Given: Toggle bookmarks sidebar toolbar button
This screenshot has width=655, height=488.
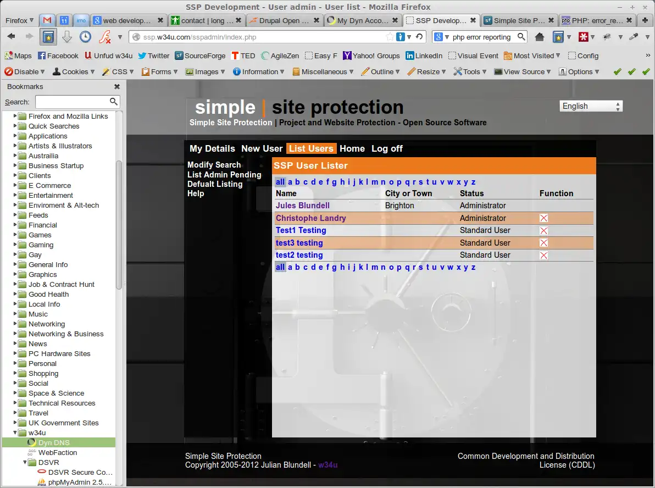Looking at the screenshot, I should [x=48, y=37].
